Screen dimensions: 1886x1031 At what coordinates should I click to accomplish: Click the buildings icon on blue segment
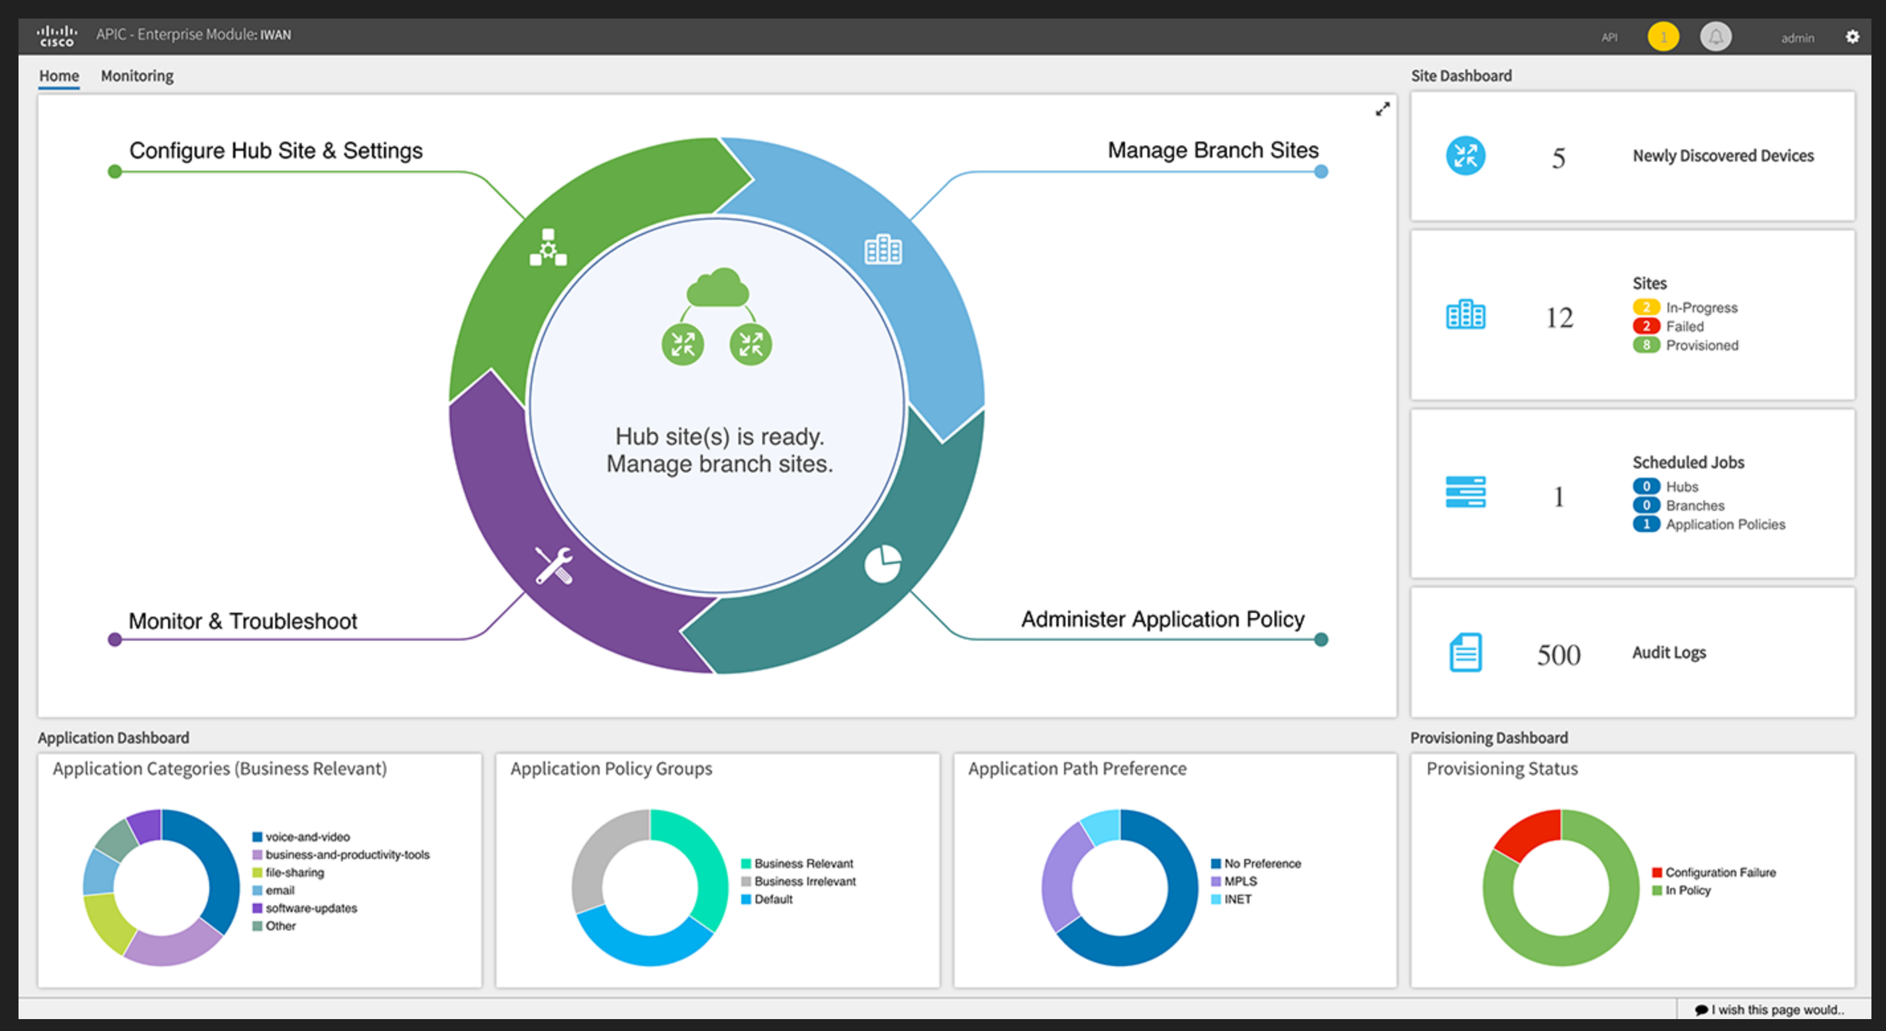tap(883, 249)
